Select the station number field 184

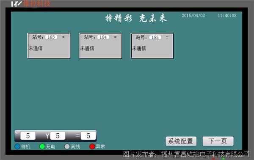[x=103, y=37]
